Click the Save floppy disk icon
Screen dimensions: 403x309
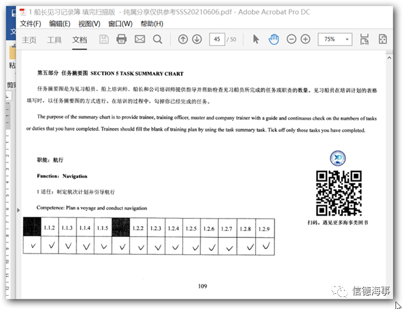tap(104, 40)
